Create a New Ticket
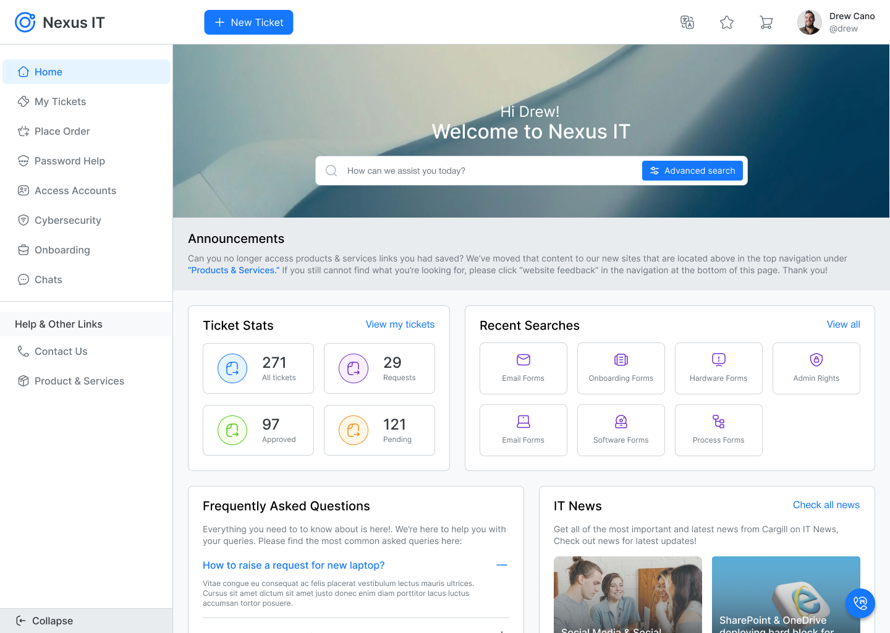Screen dimensions: 890x633 click(x=248, y=22)
